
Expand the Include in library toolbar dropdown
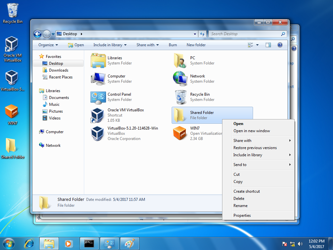point(110,45)
